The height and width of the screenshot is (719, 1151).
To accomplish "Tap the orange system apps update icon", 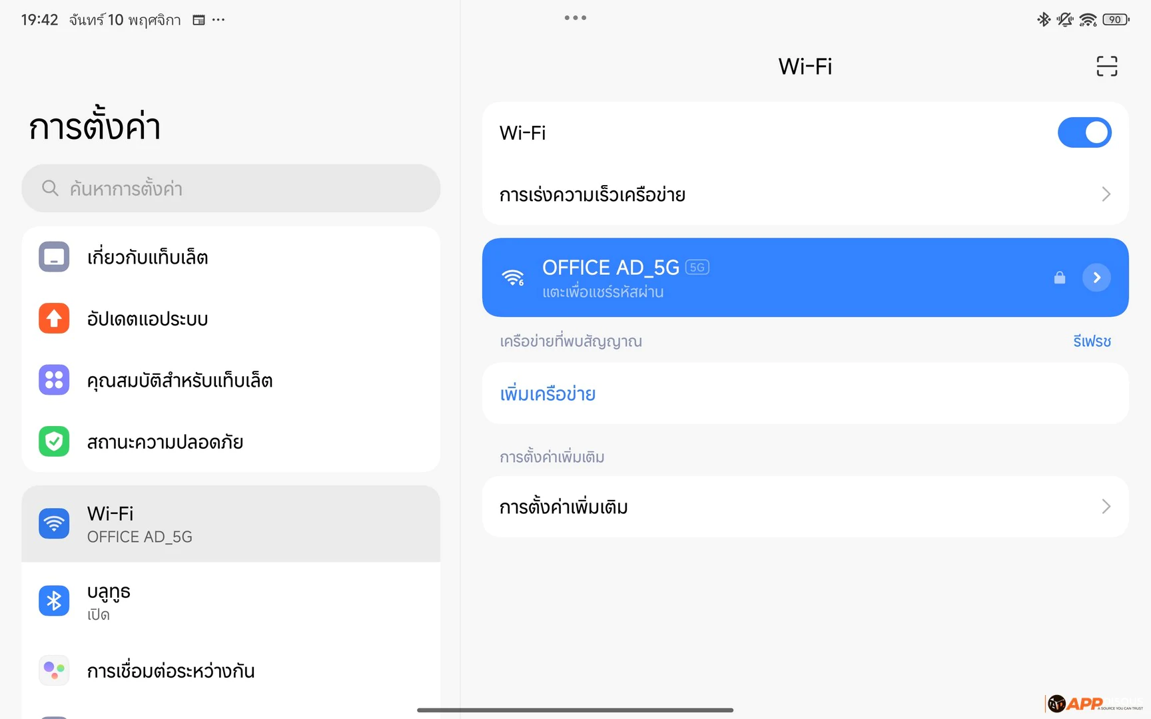I will 54,318.
